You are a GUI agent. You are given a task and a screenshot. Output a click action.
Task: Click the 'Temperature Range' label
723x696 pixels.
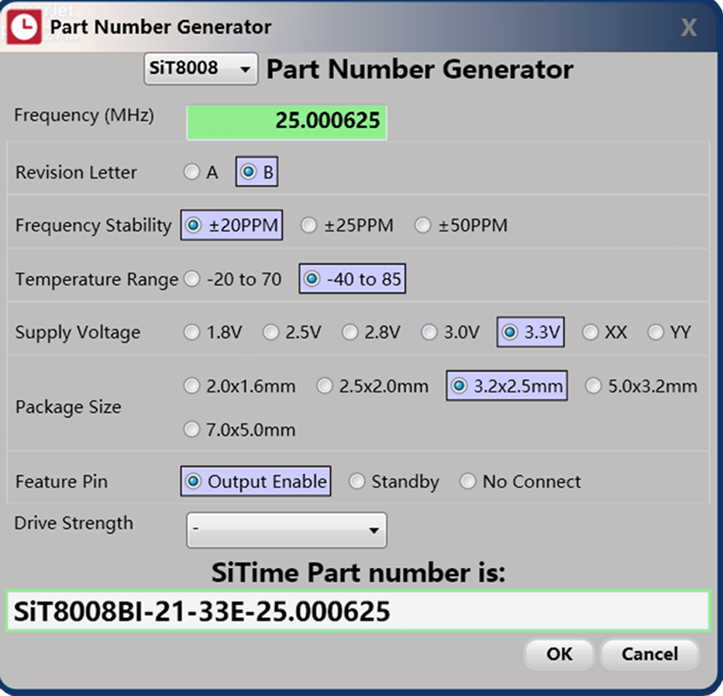click(97, 280)
